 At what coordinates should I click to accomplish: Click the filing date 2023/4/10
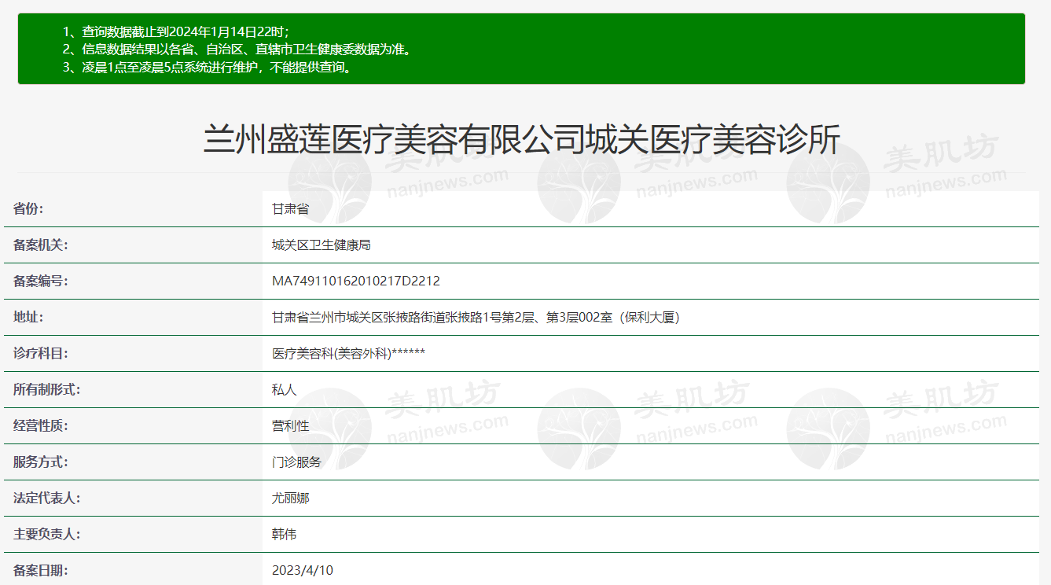click(x=302, y=571)
